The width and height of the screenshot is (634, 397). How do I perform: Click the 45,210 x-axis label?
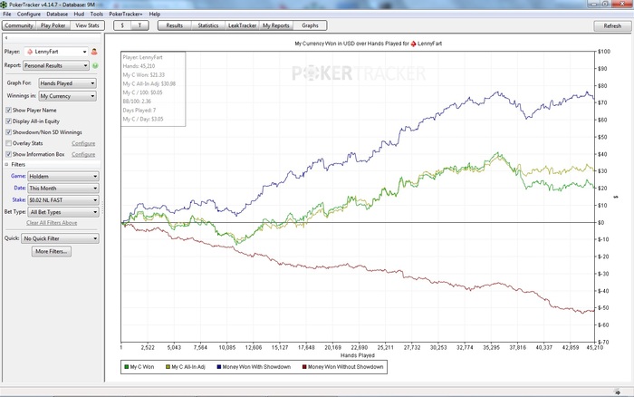click(x=594, y=348)
